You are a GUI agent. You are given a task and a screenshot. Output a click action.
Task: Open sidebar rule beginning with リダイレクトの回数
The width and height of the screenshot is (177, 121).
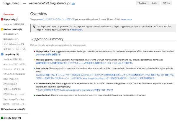click(x=14, y=74)
